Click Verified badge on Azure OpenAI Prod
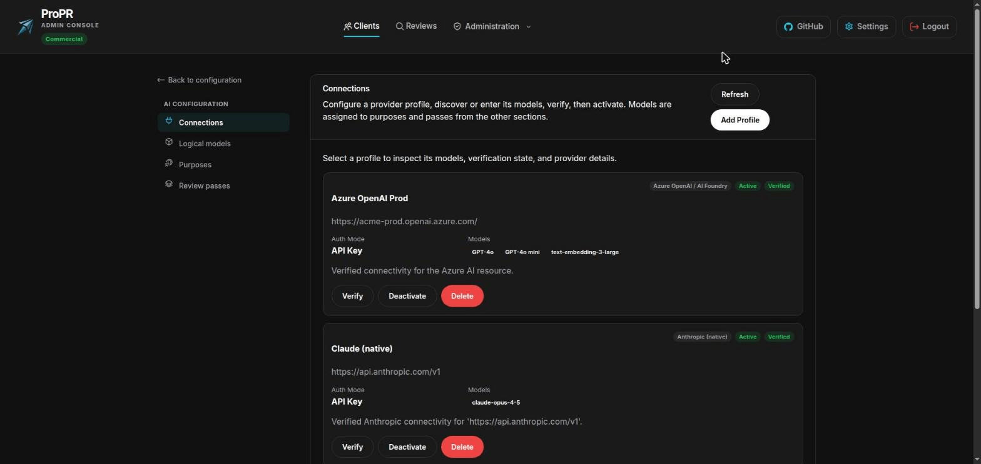 click(x=779, y=186)
